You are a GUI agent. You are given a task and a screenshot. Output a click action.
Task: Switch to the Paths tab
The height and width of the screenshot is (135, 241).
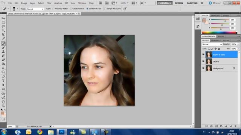click(226, 40)
